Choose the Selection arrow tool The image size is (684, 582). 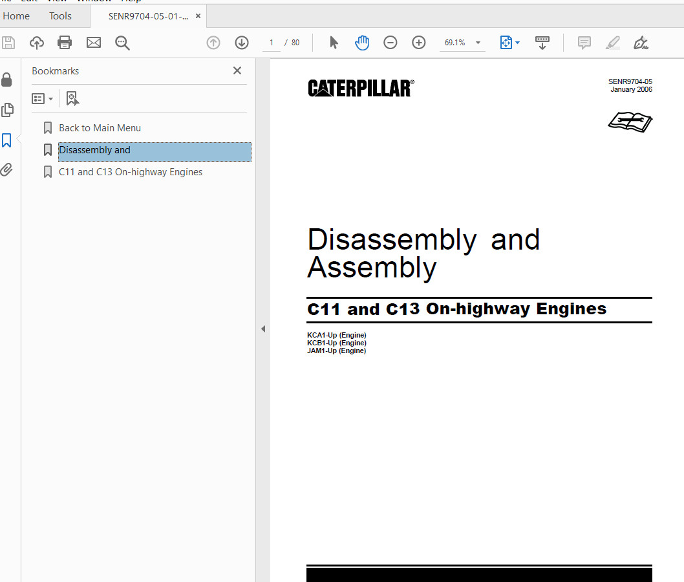pos(334,43)
